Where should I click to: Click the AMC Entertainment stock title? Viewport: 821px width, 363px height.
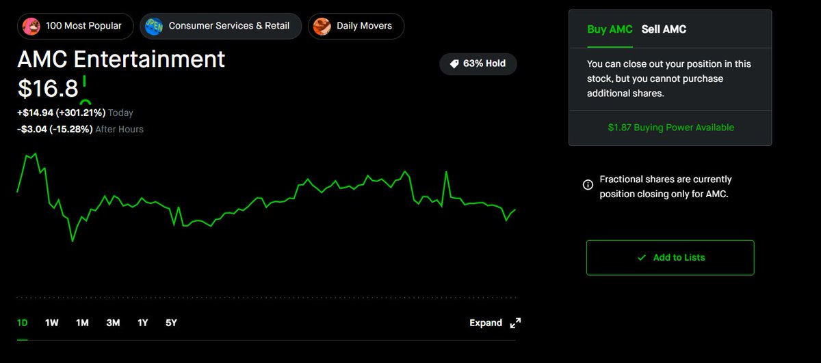121,59
